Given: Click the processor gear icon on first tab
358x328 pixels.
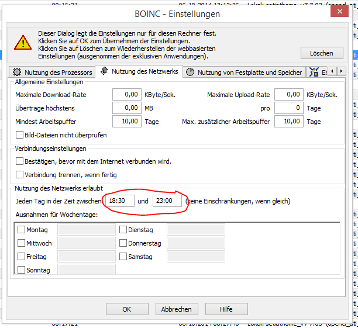Looking at the screenshot, I should (17, 72).
